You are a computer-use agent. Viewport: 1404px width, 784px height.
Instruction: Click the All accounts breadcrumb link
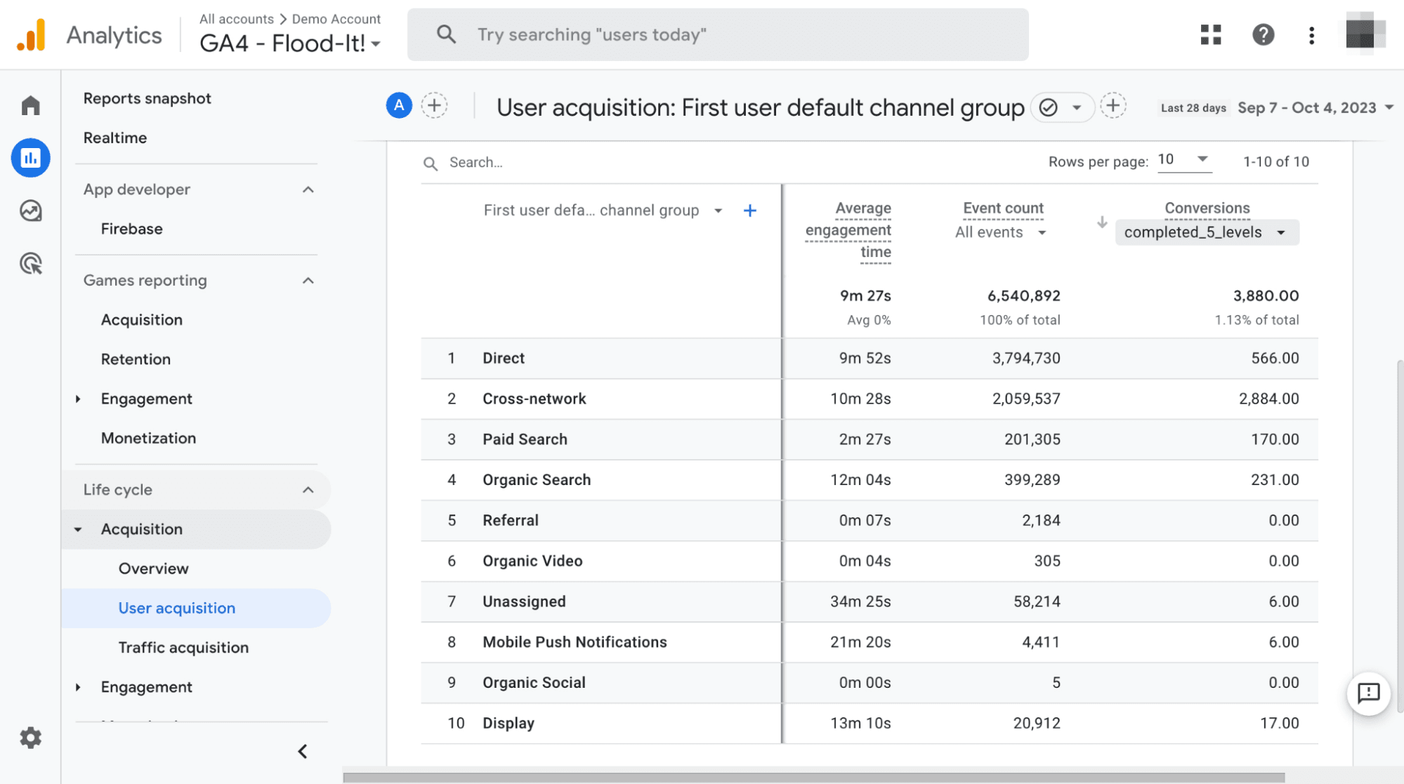(x=236, y=19)
